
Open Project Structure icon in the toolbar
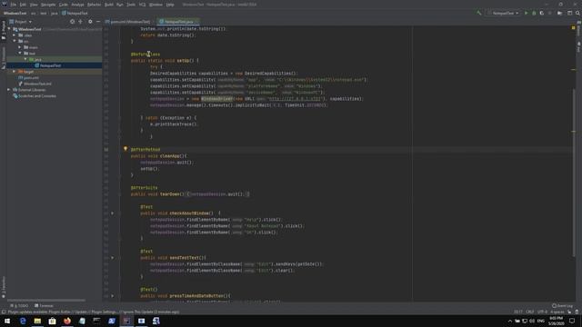pyautogui.click(x=560, y=13)
